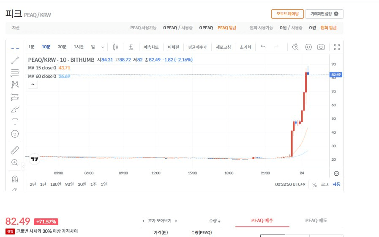Toggle magnet snap mode

[15, 179]
